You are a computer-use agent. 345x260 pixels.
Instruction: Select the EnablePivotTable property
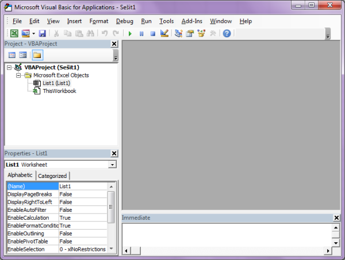tap(33, 241)
